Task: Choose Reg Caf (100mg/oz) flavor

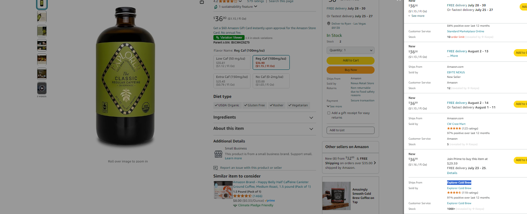Action: coord(271,62)
